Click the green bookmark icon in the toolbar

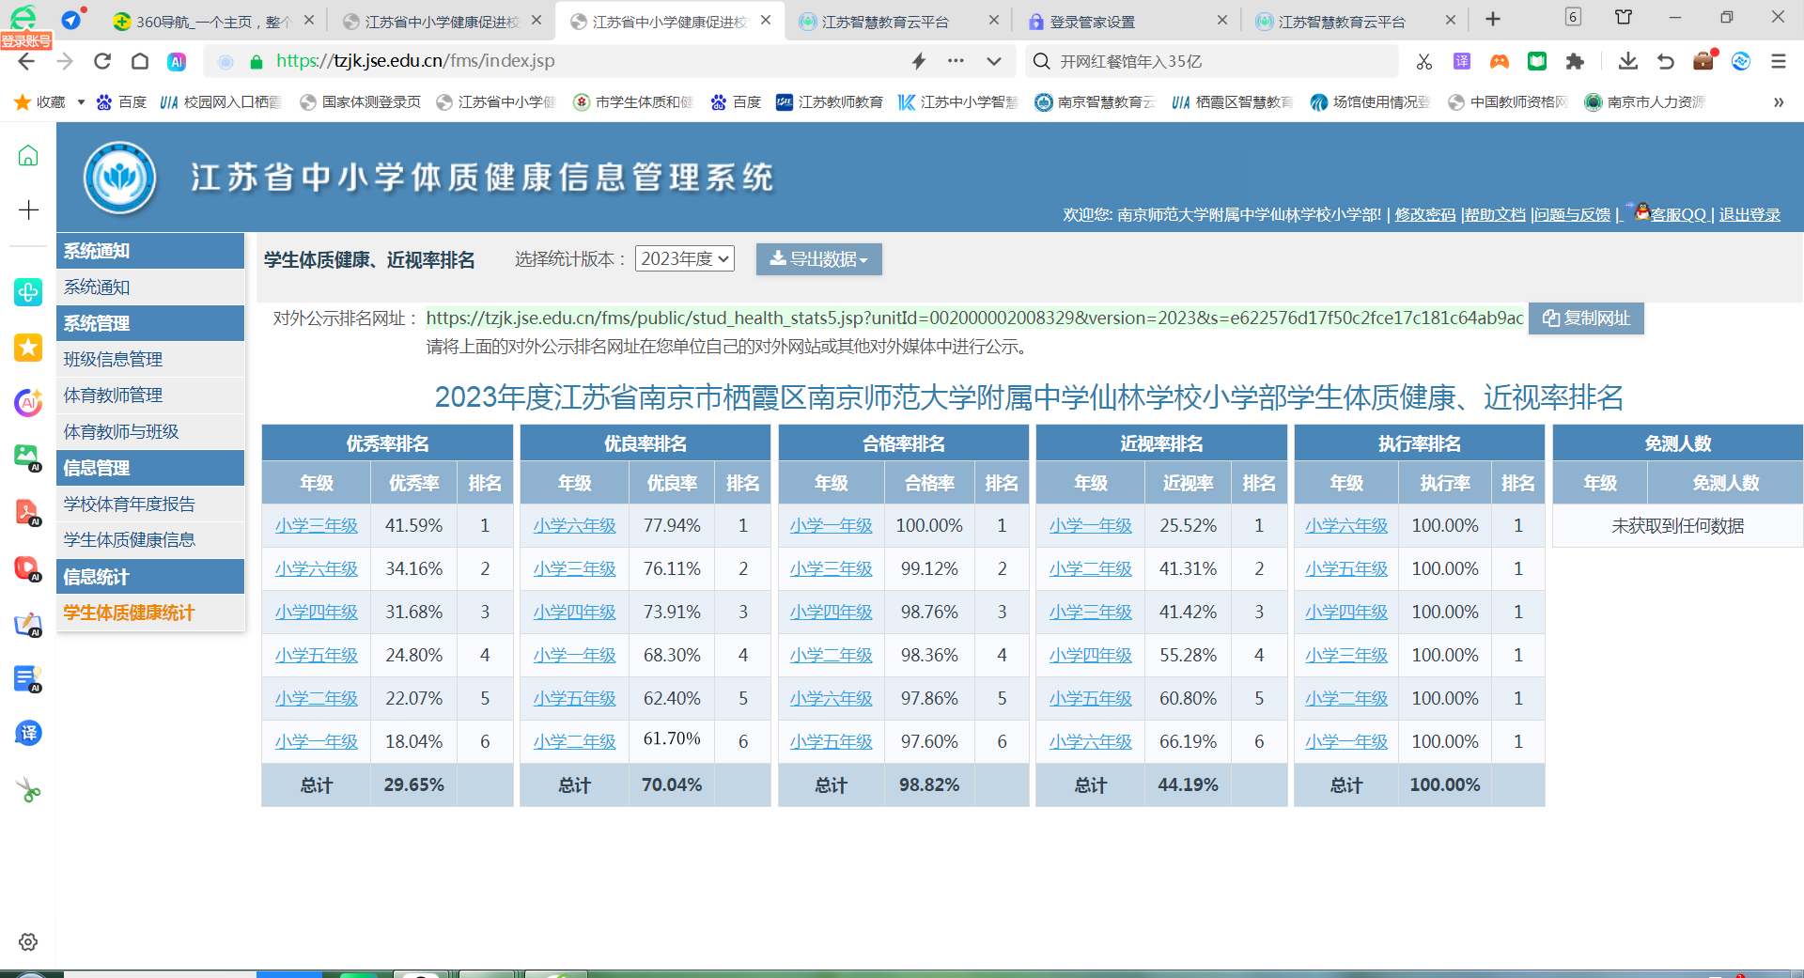(x=1537, y=61)
